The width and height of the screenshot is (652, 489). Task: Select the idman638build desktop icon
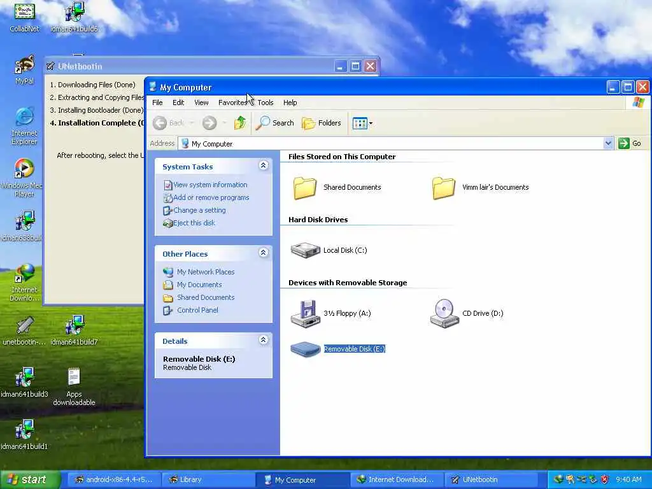(22, 226)
